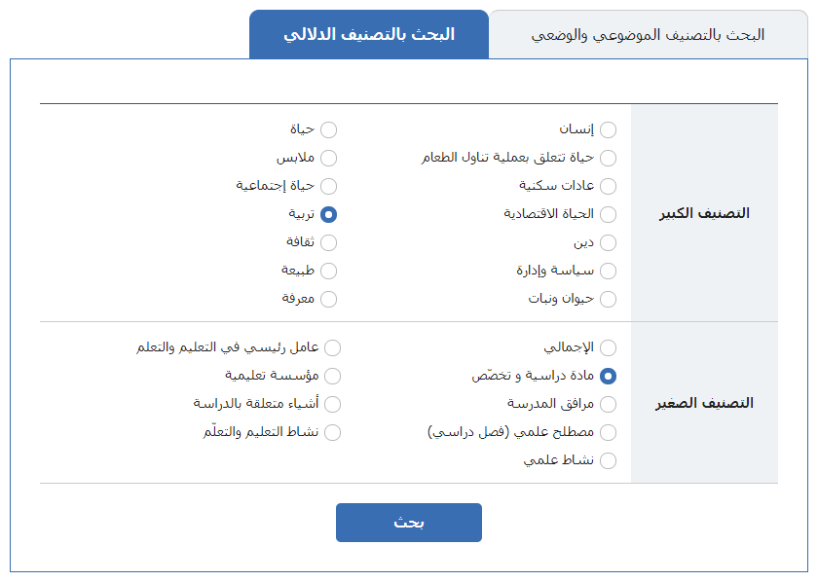The height and width of the screenshot is (582, 818).
Task: Select نشاط علمي subcategory radio
Action: point(608,460)
